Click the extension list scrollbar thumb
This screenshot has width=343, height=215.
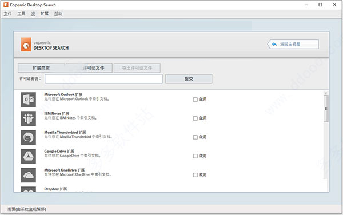(x=326, y=109)
